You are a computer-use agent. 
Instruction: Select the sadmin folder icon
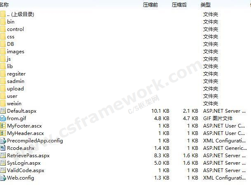pos(3,81)
